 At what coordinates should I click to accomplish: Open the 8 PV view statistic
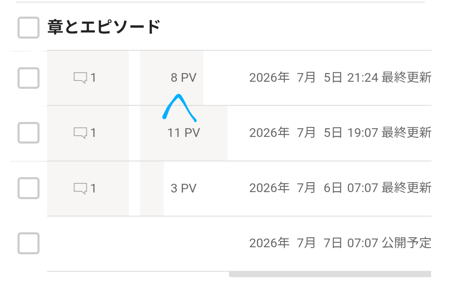[184, 78]
